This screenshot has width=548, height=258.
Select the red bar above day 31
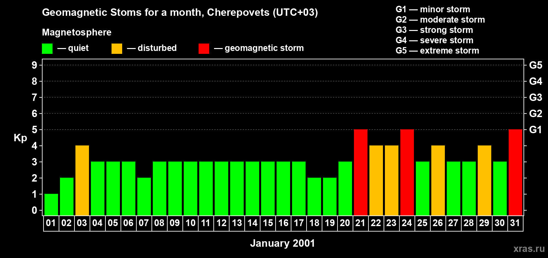coord(515,172)
